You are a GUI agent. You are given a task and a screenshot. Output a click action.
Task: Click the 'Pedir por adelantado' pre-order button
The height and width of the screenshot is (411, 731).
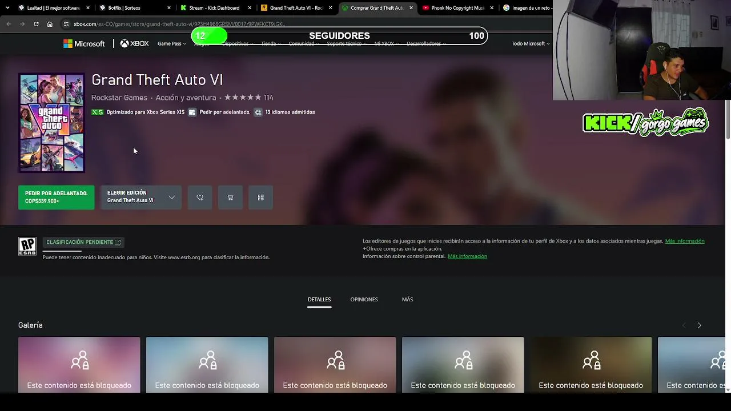click(x=57, y=198)
